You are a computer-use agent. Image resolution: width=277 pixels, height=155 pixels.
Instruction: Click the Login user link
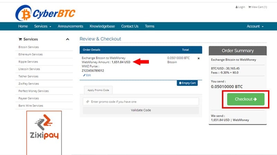coord(240,7)
